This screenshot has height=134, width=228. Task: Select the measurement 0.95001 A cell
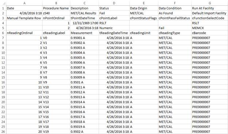coord(84,38)
